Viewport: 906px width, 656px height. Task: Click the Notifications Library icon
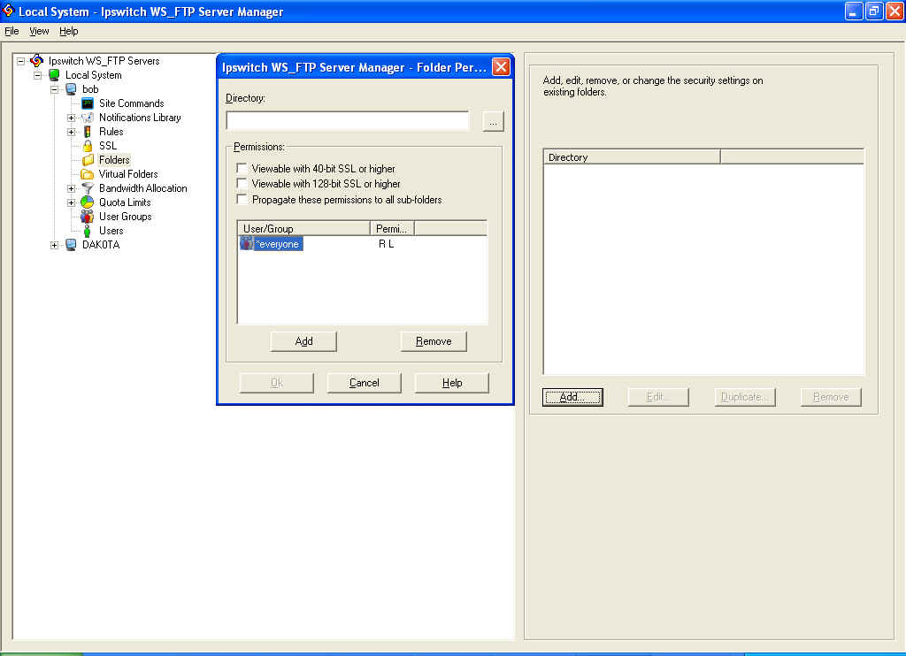[88, 118]
